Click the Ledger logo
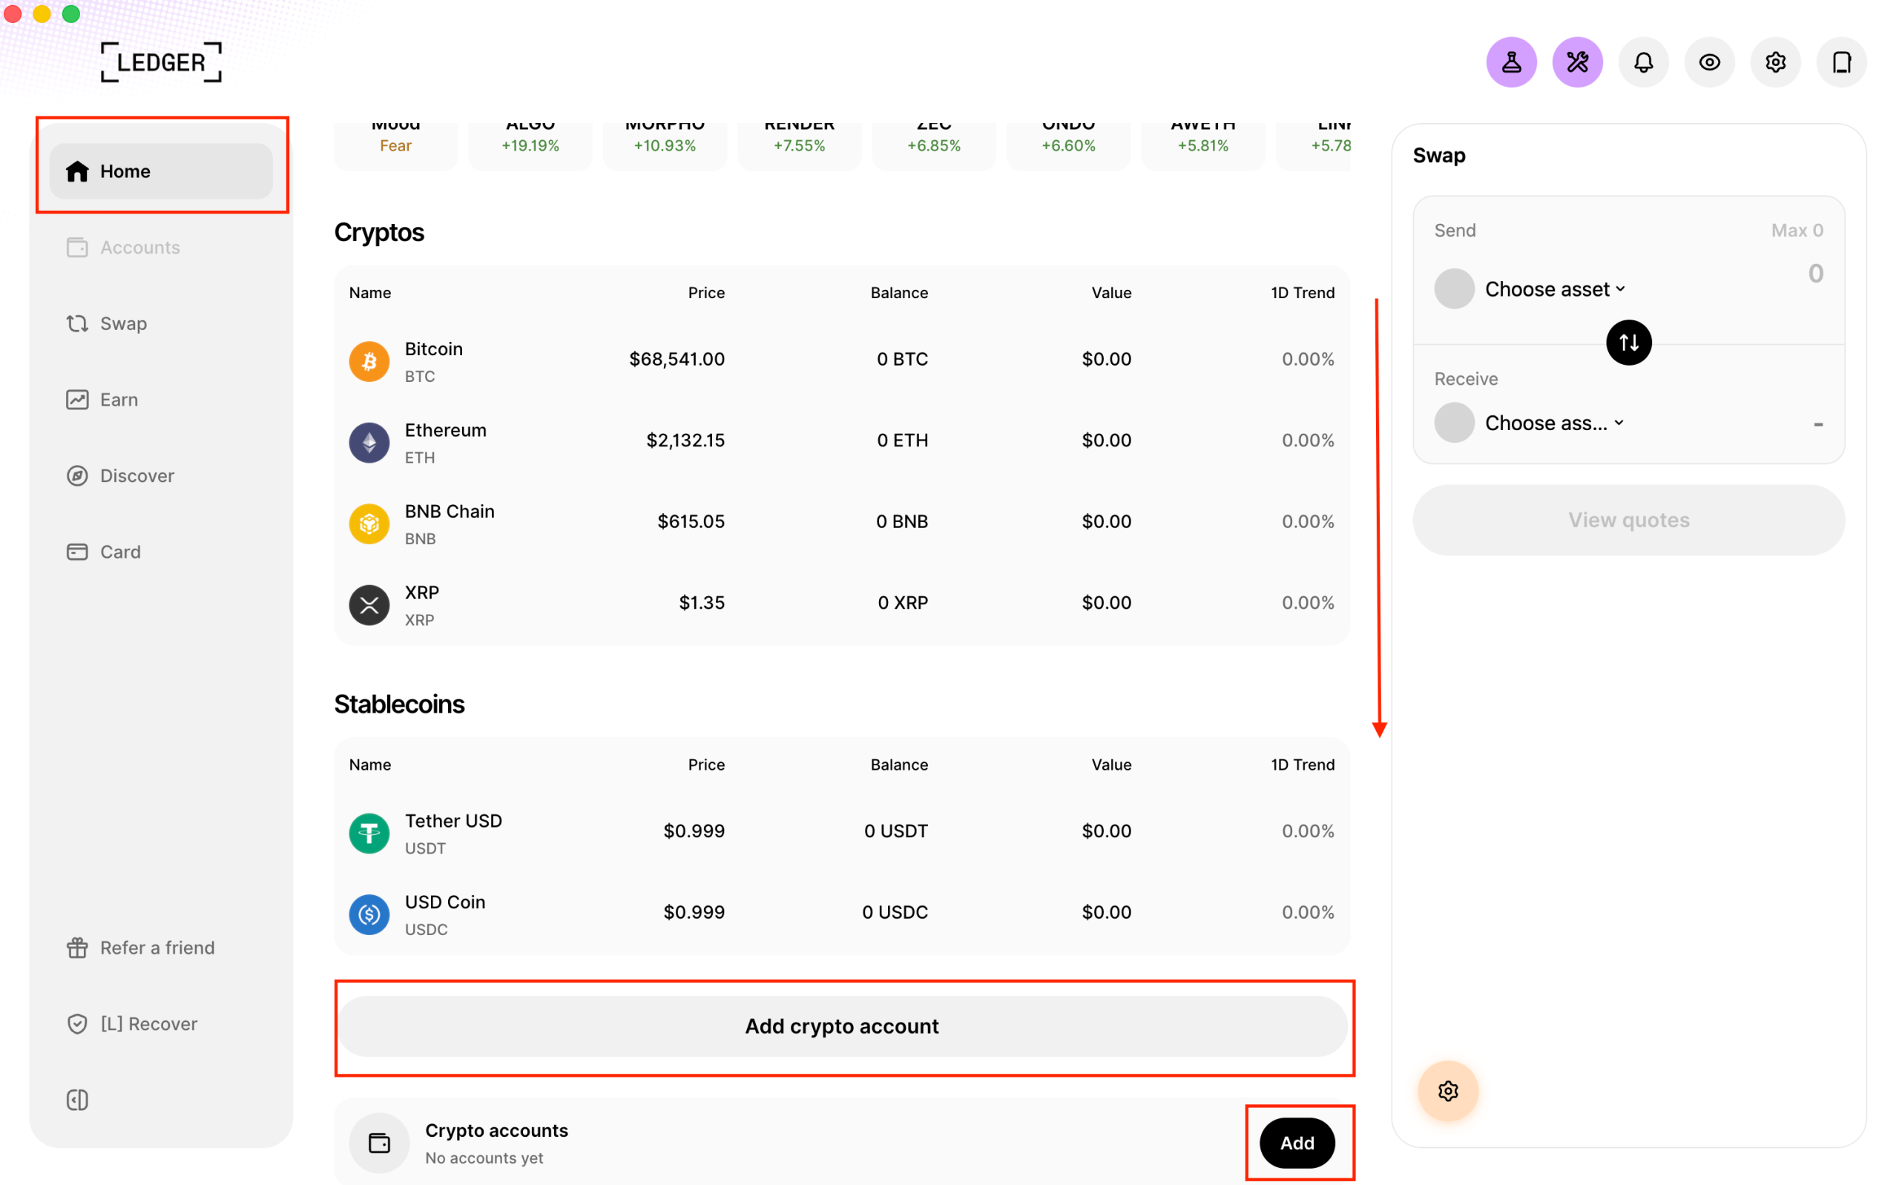 tap(162, 62)
